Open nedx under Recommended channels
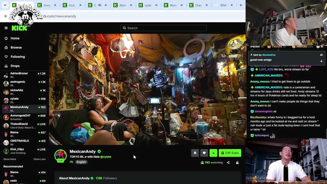327x184 pixels. tap(25, 182)
